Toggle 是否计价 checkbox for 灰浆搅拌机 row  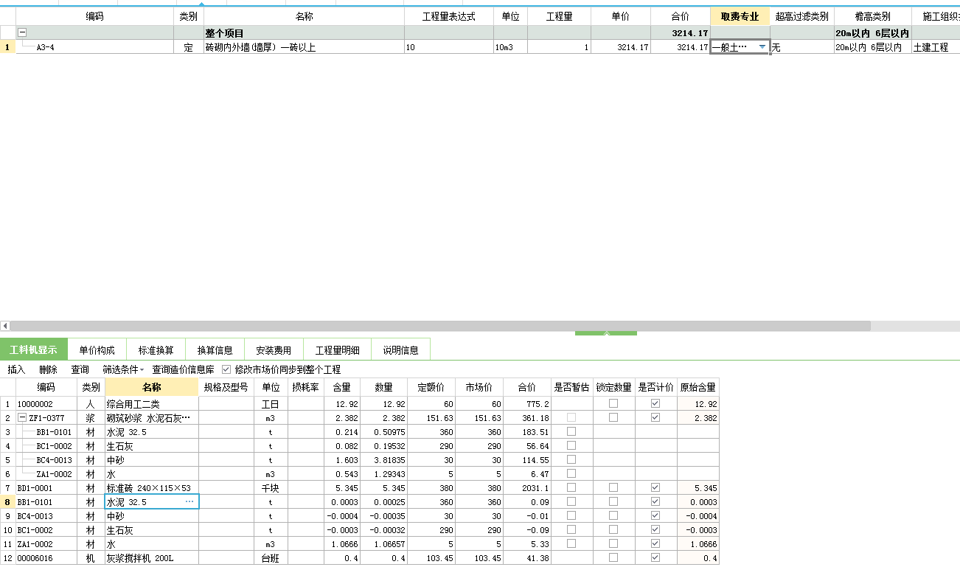(x=655, y=558)
